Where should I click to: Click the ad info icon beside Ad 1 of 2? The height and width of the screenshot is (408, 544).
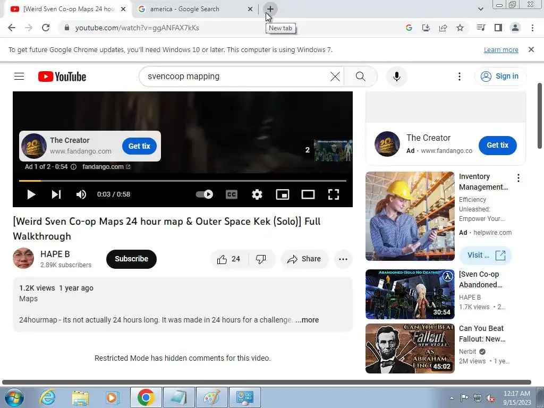click(x=73, y=167)
